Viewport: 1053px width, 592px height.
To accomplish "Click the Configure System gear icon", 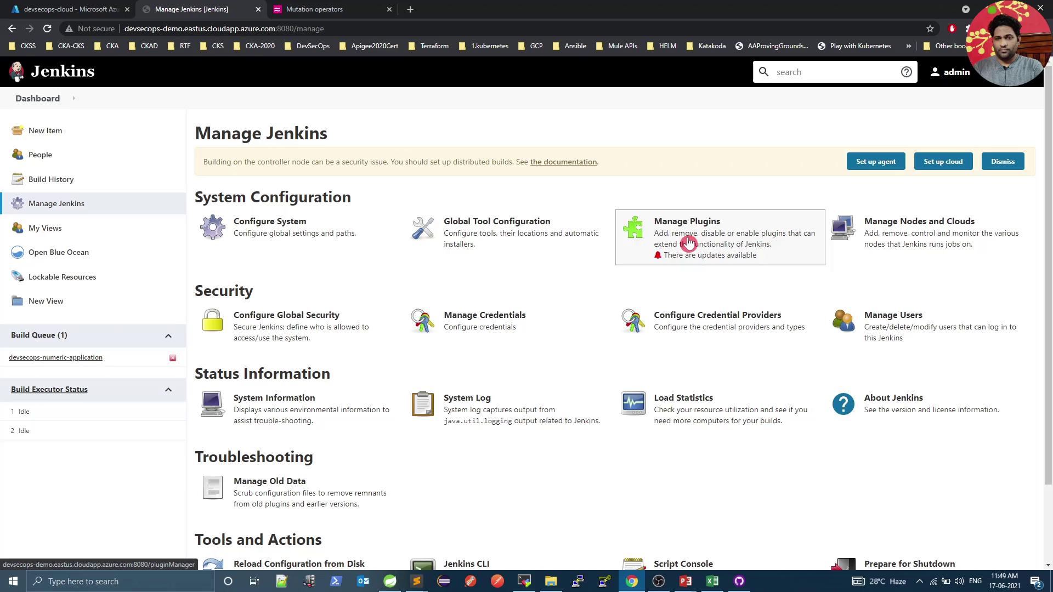I will pyautogui.click(x=212, y=227).
